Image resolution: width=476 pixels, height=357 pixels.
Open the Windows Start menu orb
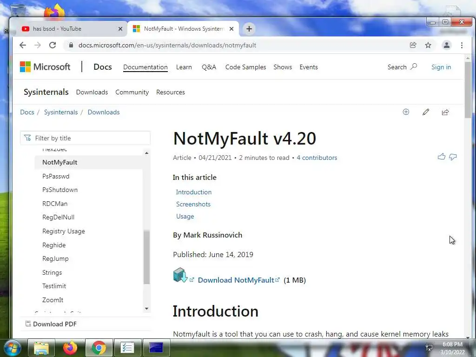pos(13,348)
